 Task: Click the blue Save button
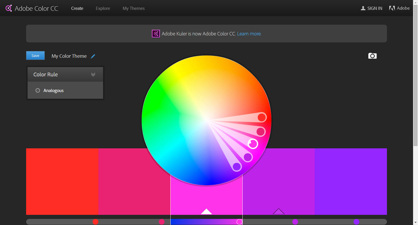(35, 56)
